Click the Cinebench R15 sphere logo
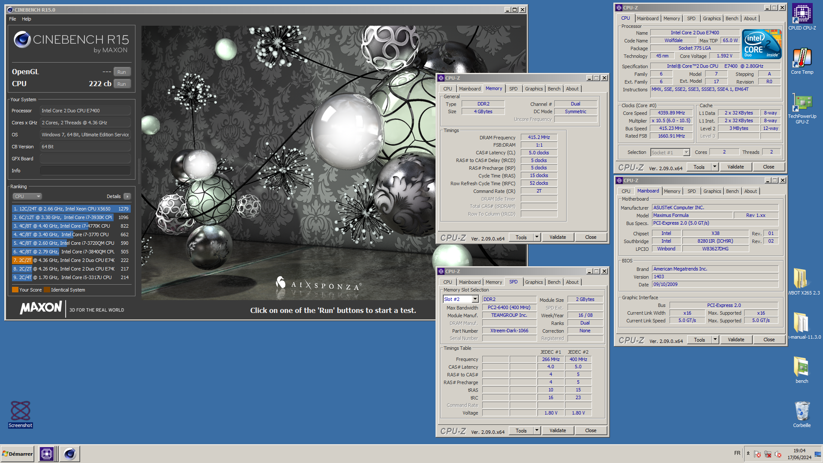This screenshot has width=823, height=463. [x=22, y=39]
